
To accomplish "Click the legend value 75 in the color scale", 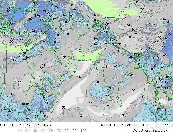I will [x=51, y=131].
